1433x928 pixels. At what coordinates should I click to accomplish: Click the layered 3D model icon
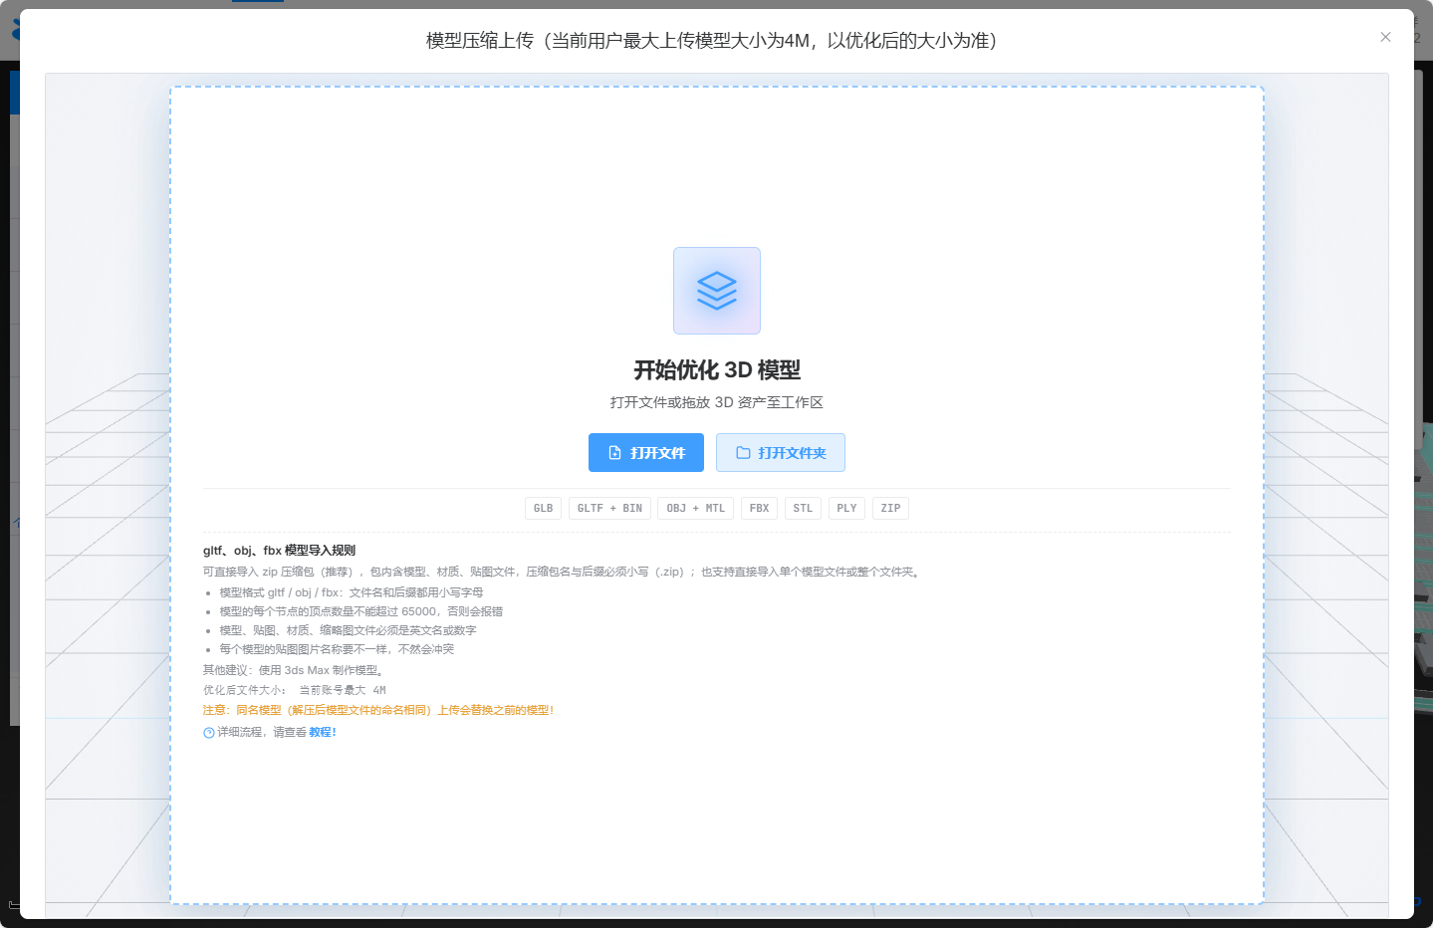pyautogui.click(x=717, y=291)
